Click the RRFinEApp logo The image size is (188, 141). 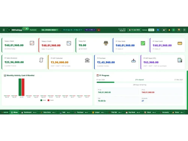[x=9, y=30]
